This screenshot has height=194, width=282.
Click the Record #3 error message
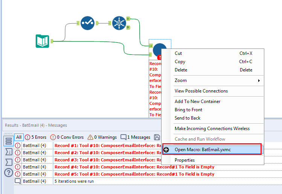tap(108, 160)
